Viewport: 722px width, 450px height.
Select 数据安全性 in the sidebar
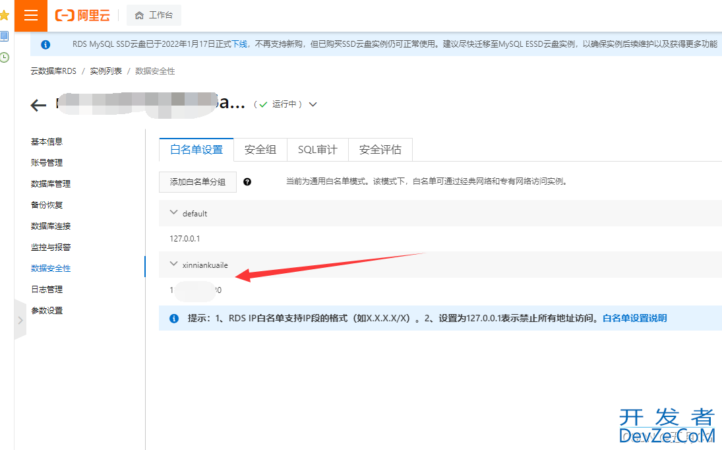click(51, 269)
